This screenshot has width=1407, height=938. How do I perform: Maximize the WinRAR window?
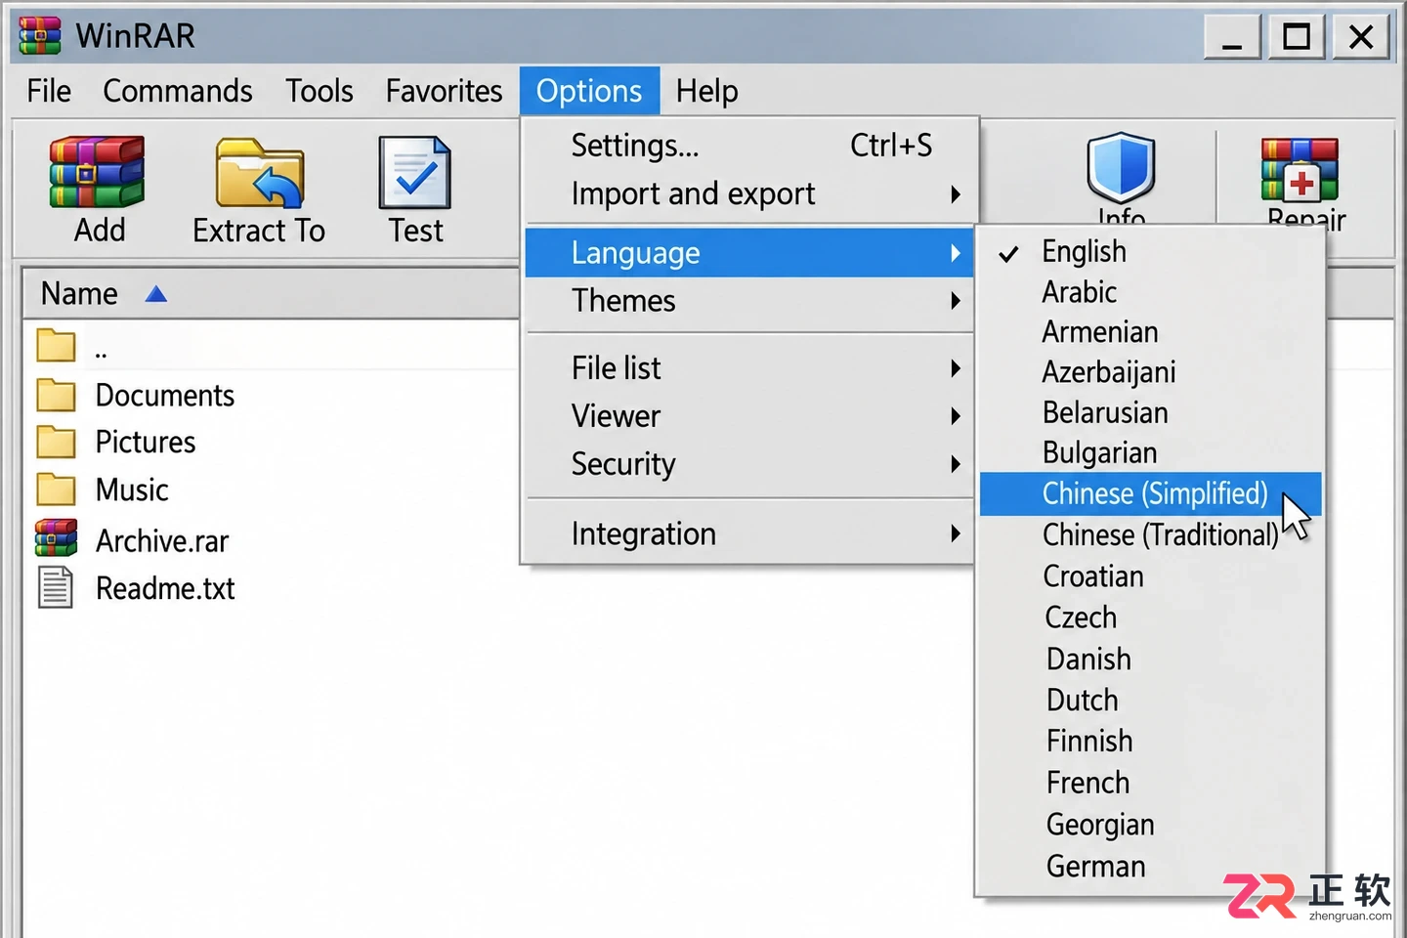pyautogui.click(x=1296, y=37)
